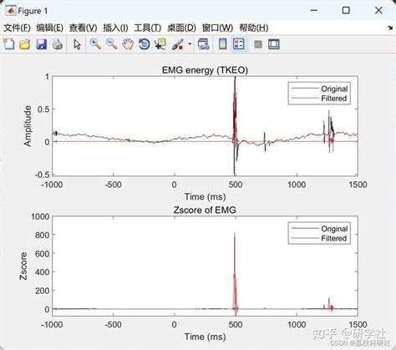Click the New Figure toolbar icon

pos(9,44)
